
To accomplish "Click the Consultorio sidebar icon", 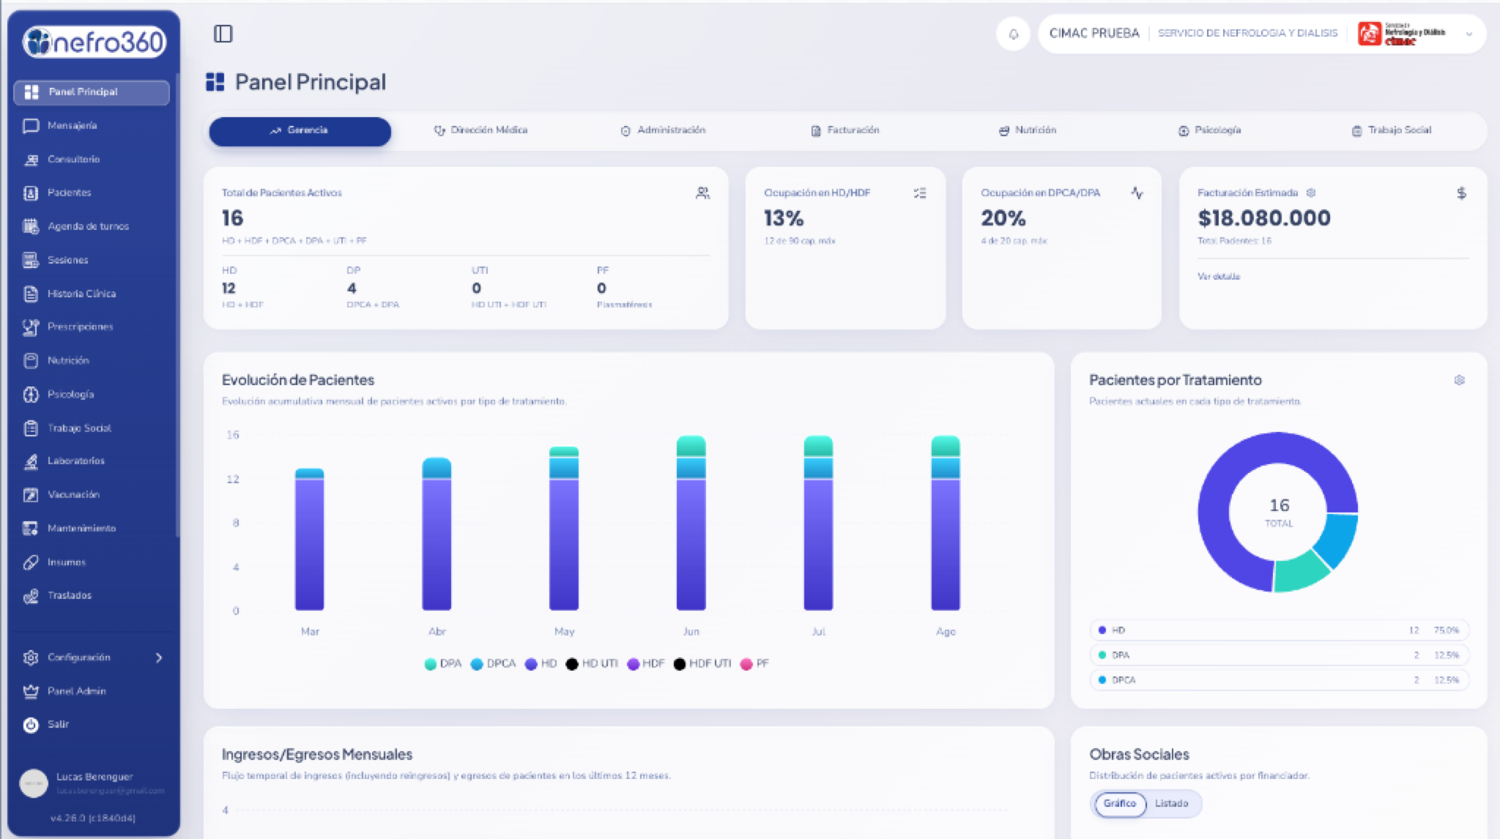I will pos(31,160).
